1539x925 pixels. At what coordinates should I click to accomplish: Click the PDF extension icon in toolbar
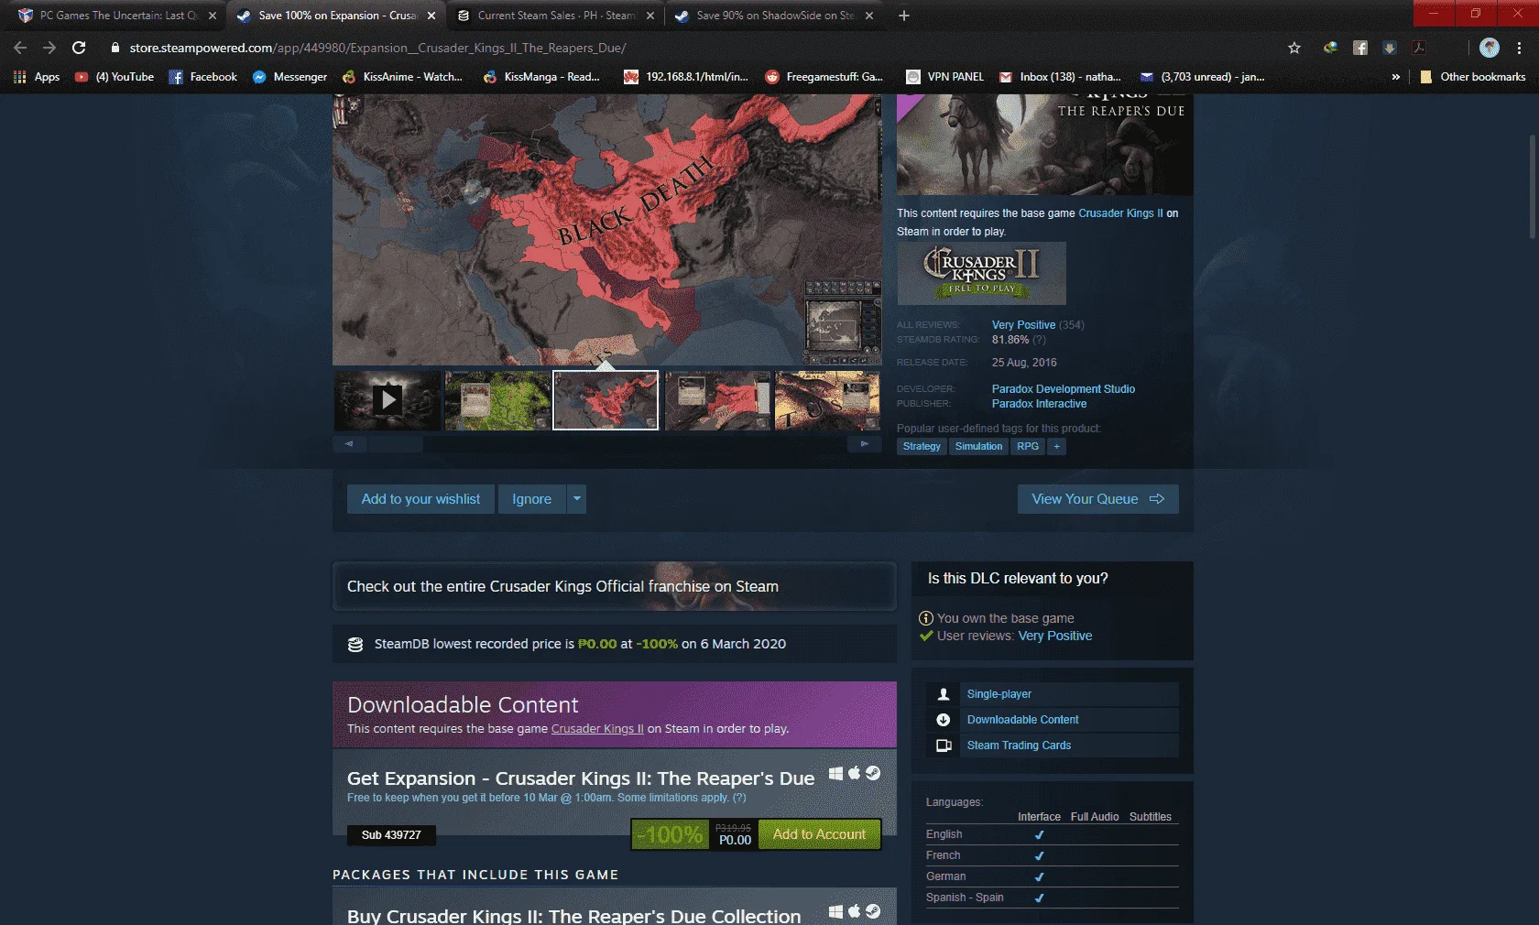1418,48
